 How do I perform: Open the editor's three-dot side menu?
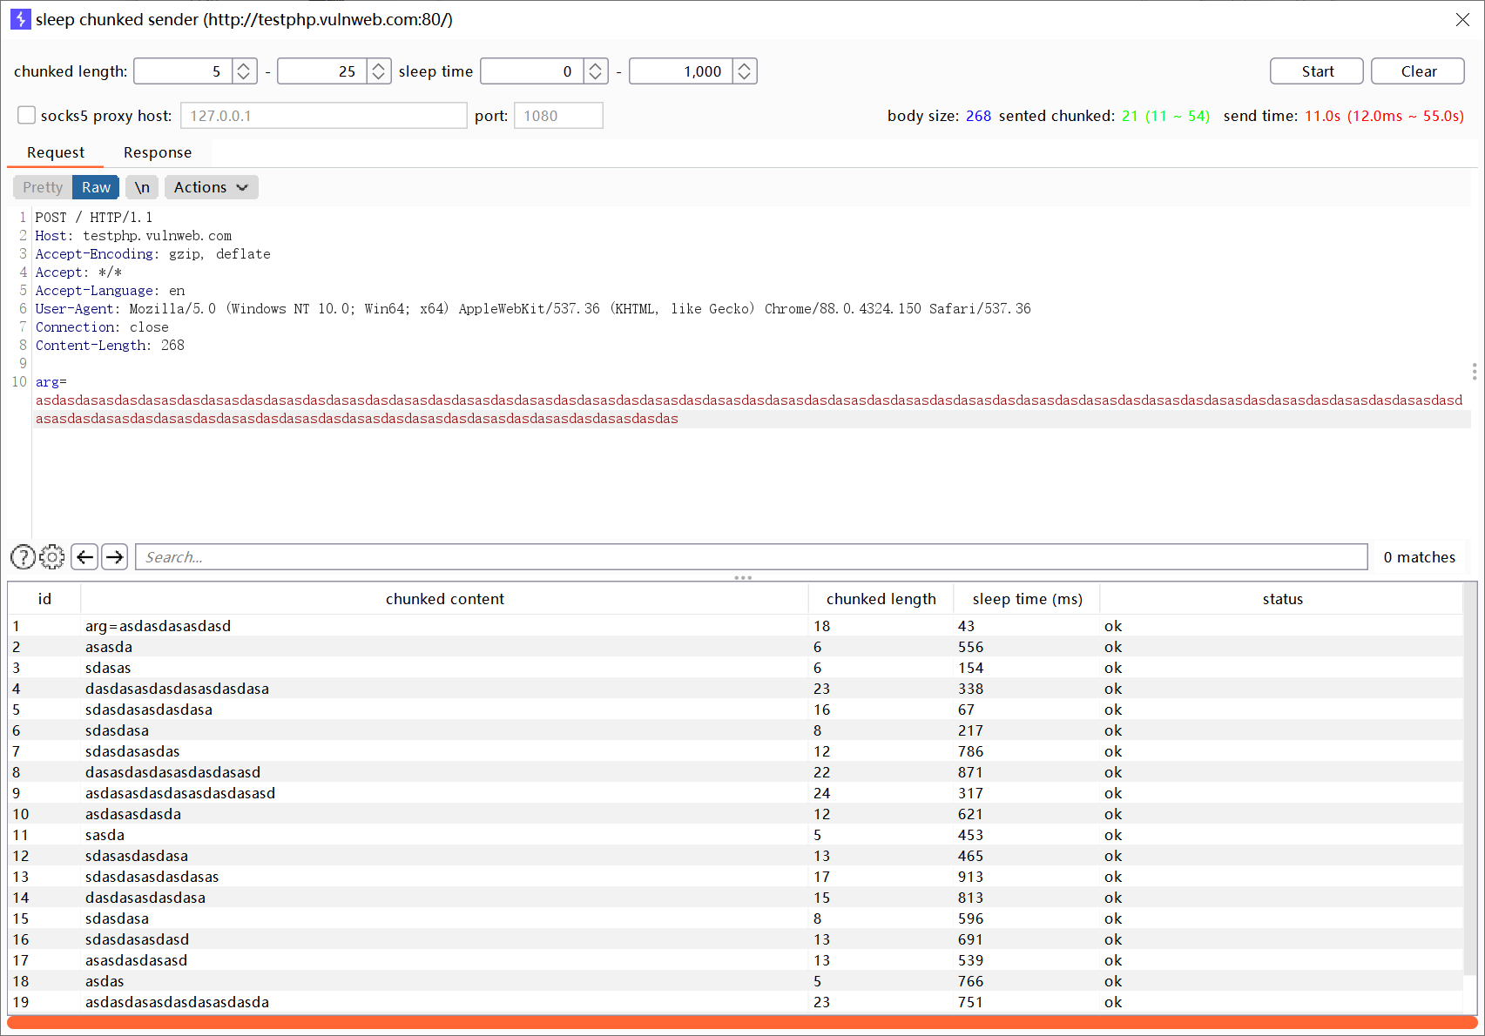point(1474,372)
